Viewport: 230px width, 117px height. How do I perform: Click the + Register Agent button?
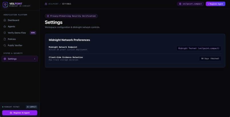215,4
